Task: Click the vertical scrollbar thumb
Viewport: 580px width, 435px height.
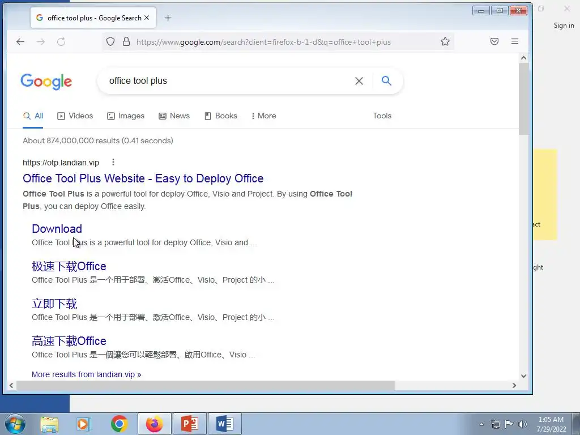Action: point(523,99)
